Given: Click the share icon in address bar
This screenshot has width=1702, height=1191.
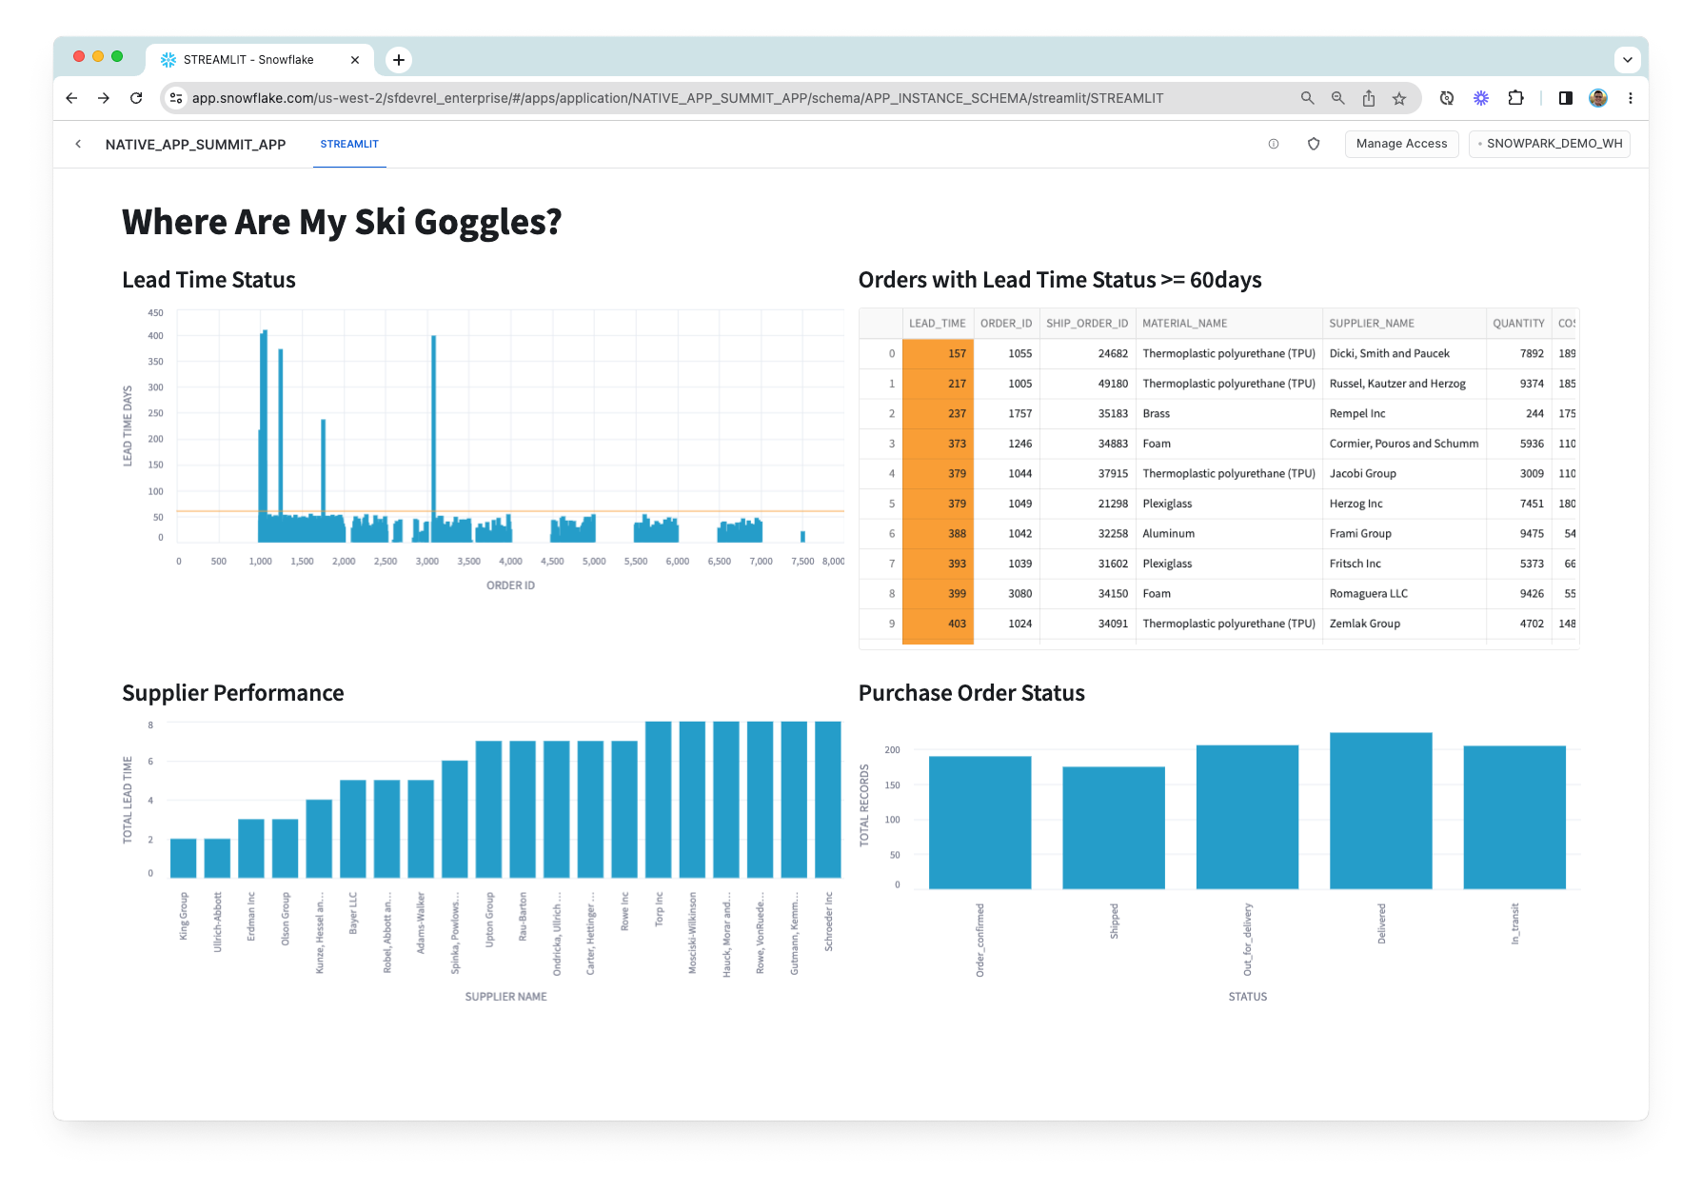Looking at the screenshot, I should [1368, 98].
